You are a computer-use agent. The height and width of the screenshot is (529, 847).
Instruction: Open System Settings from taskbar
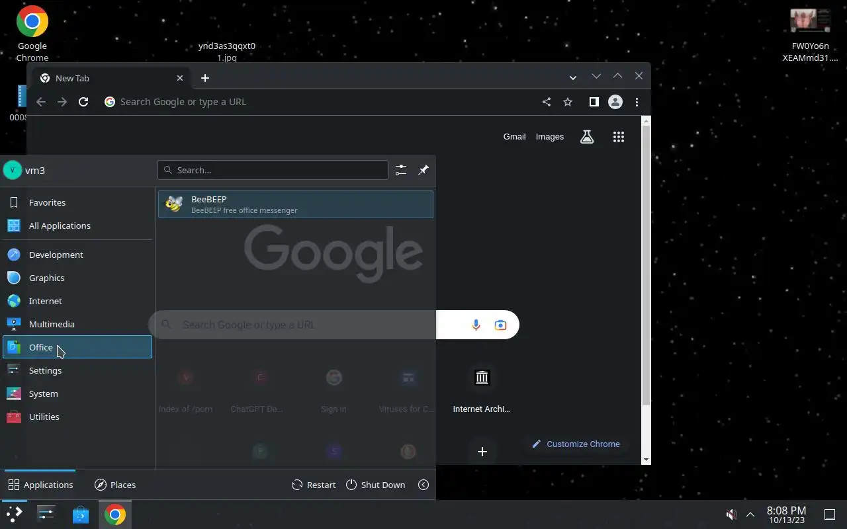[46, 514]
